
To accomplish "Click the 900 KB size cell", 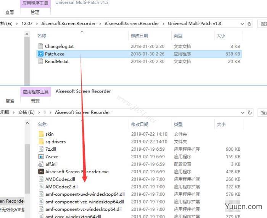I will pyautogui.click(x=233, y=149).
